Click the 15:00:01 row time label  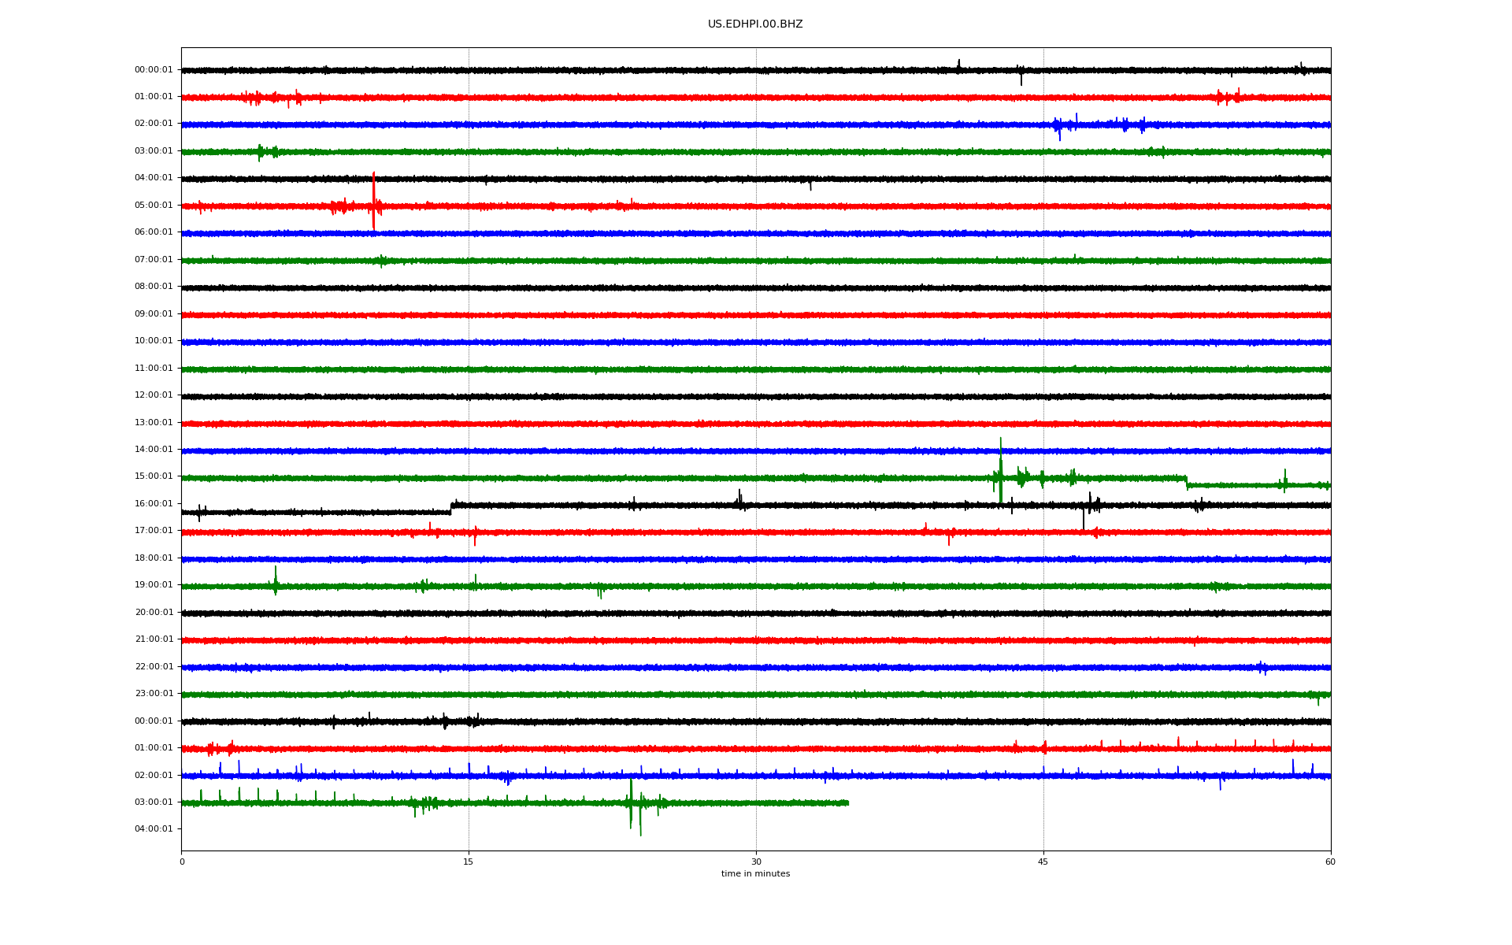(x=154, y=476)
